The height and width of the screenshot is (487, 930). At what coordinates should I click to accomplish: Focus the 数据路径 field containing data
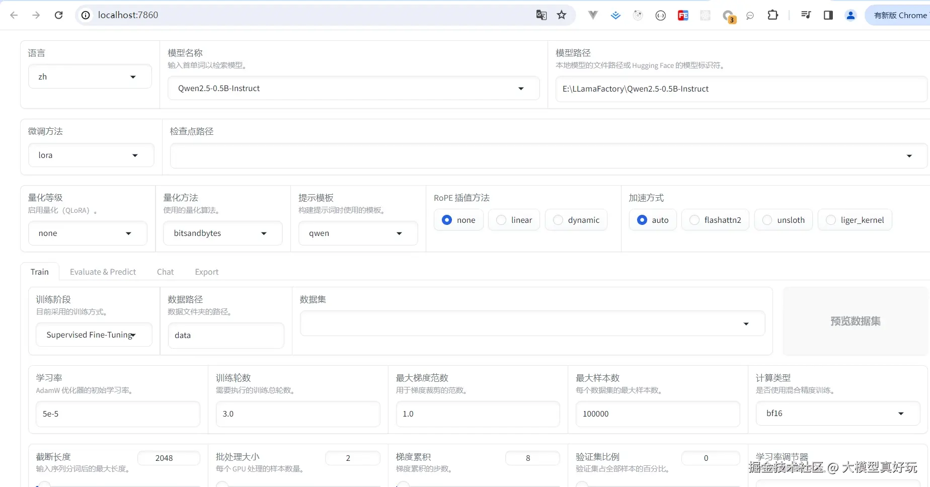tap(226, 335)
